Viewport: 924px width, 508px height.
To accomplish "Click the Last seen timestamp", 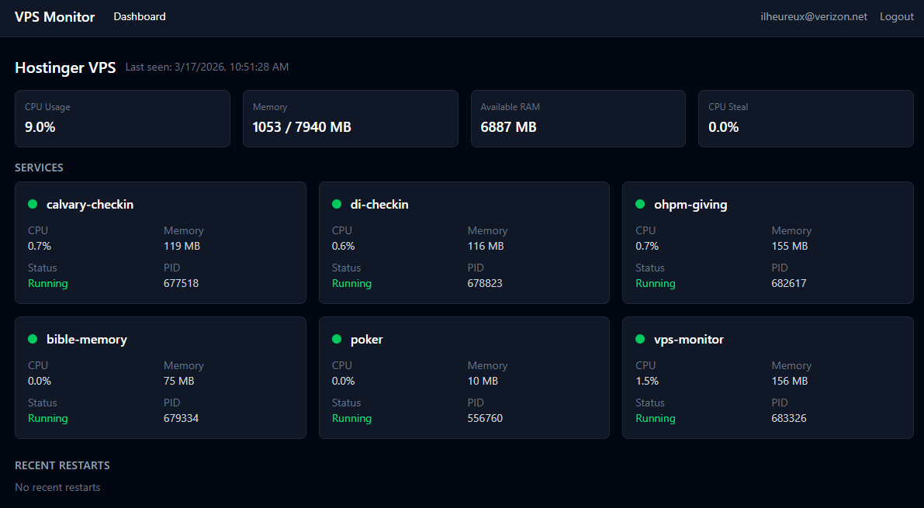I will pos(206,67).
